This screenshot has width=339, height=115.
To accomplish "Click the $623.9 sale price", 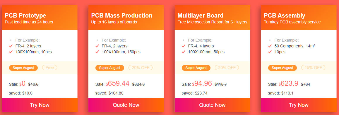I will point(288,83).
